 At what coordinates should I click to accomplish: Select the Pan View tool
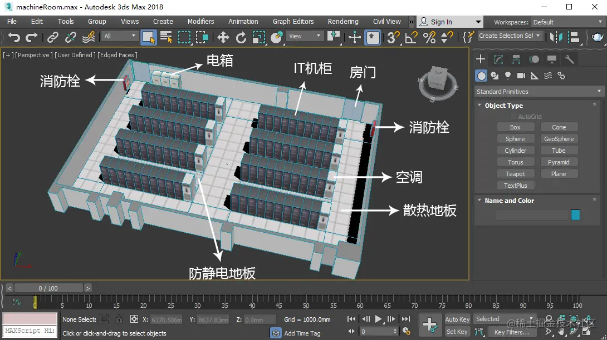point(561,332)
